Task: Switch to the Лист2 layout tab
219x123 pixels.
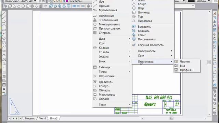Action: 54,119
